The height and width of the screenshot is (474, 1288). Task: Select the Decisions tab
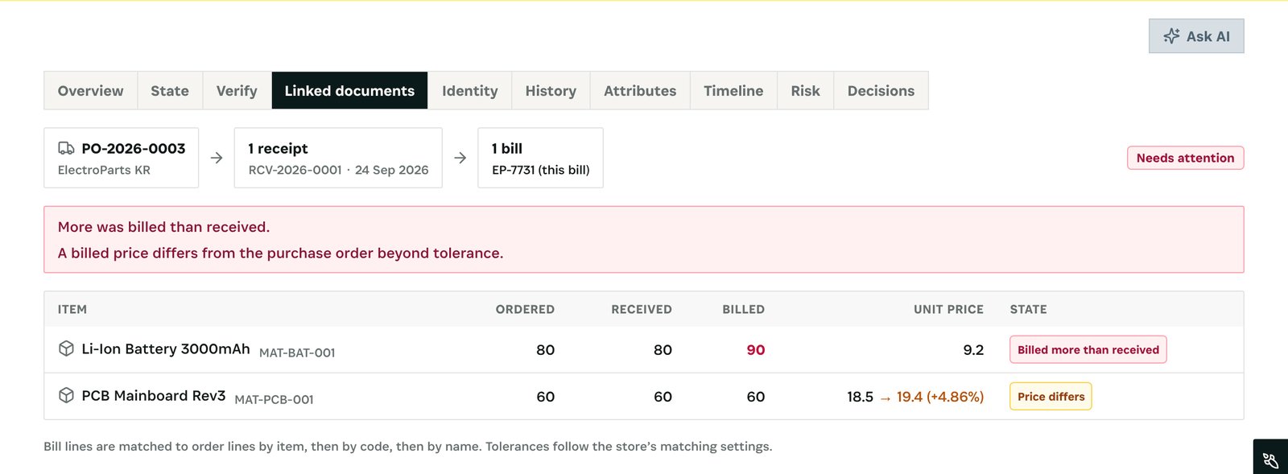(881, 90)
